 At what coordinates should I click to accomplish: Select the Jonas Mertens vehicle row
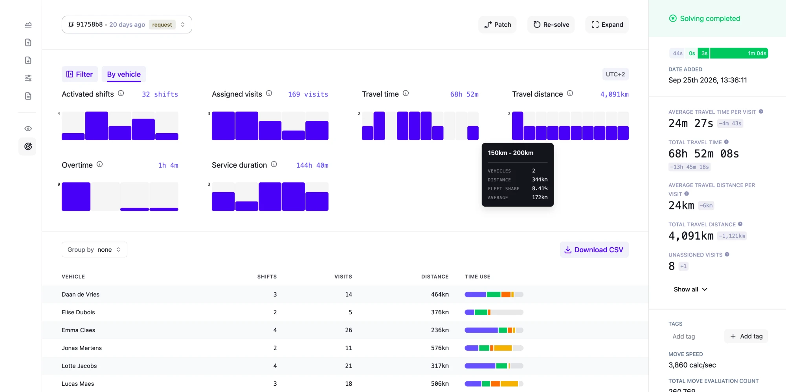click(x=345, y=348)
